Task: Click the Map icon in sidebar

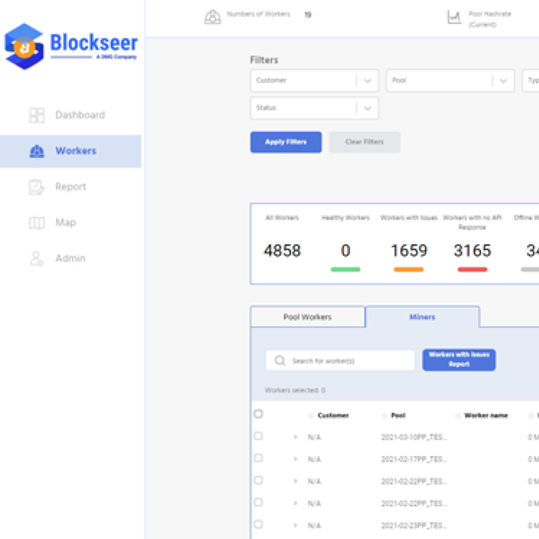Action: [x=37, y=223]
